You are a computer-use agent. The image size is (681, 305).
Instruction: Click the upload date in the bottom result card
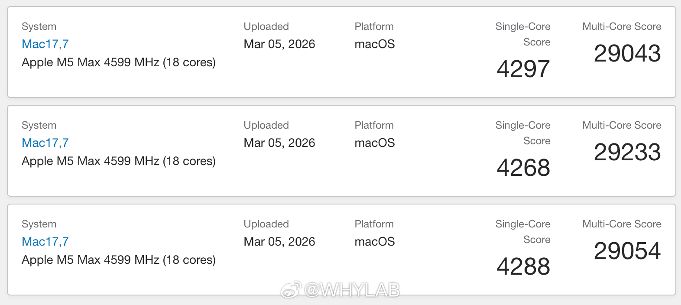tap(279, 242)
